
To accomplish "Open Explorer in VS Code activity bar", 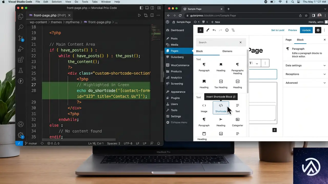I will point(21,17).
